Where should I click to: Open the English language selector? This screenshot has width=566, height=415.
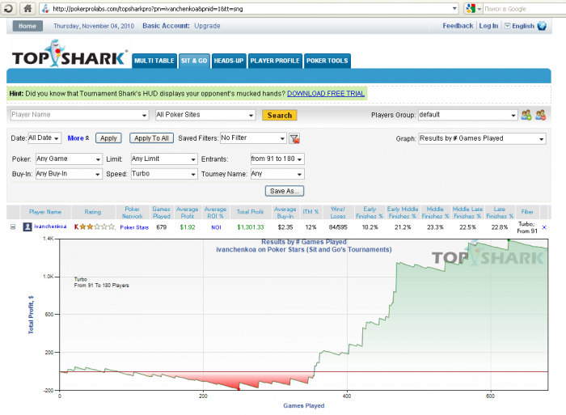click(x=519, y=26)
